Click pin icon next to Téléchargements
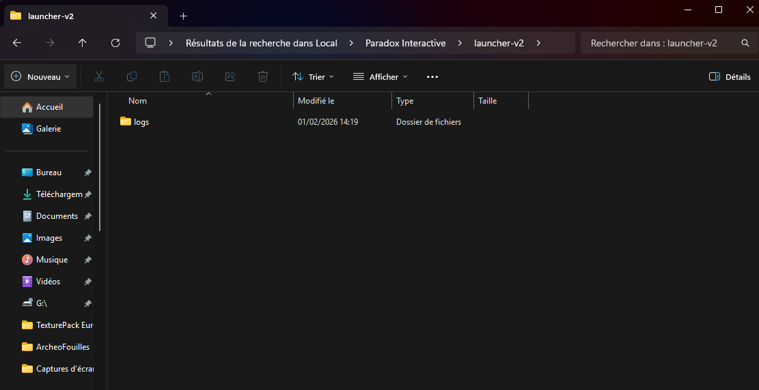Viewport: 759px width, 390px height. click(87, 194)
